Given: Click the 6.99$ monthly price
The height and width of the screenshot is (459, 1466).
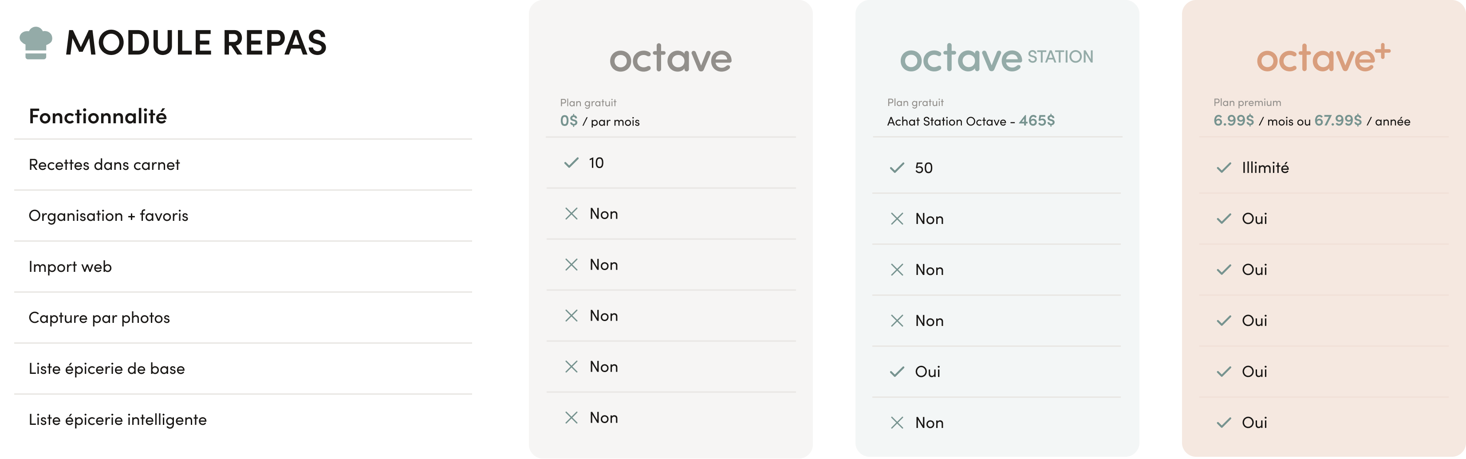Looking at the screenshot, I should coord(1233,121).
